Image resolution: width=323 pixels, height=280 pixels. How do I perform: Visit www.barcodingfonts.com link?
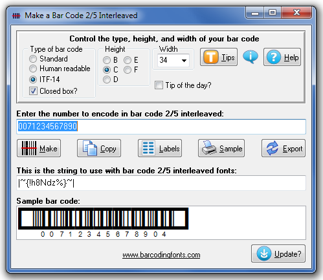pos(161,255)
